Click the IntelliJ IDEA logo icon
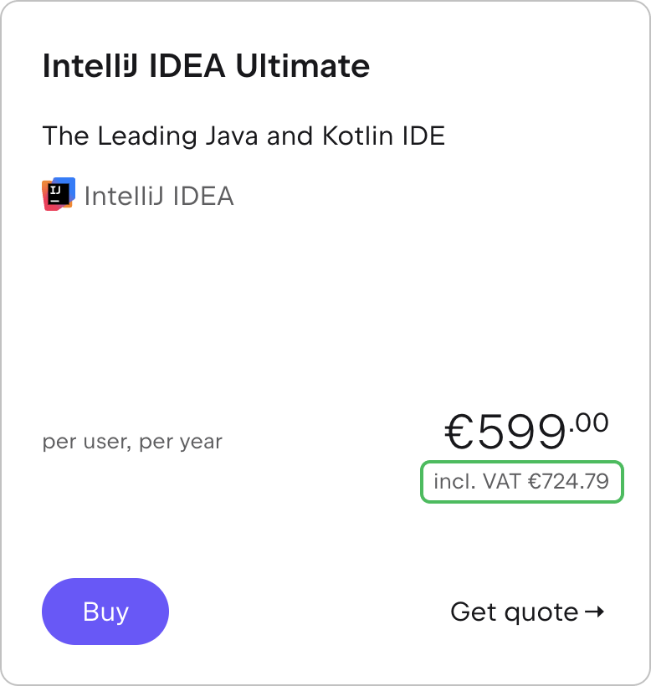 (x=58, y=195)
